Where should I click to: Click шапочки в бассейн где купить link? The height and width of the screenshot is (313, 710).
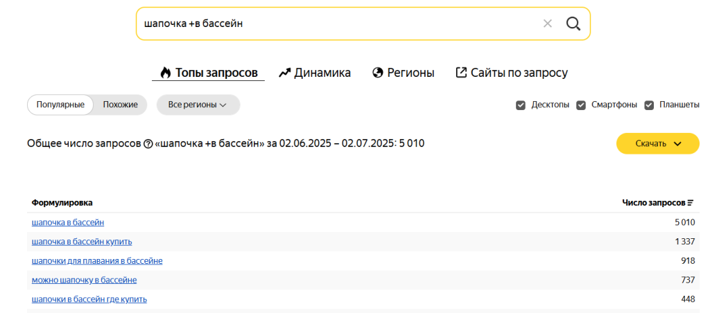(89, 299)
